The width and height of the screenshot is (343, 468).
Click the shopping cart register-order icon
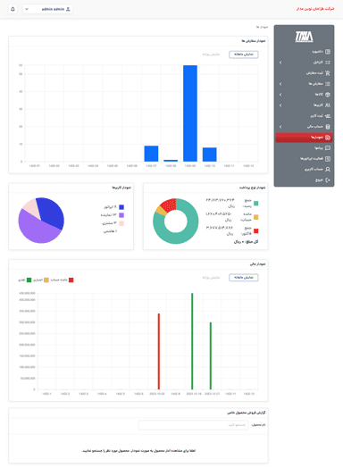[328, 73]
